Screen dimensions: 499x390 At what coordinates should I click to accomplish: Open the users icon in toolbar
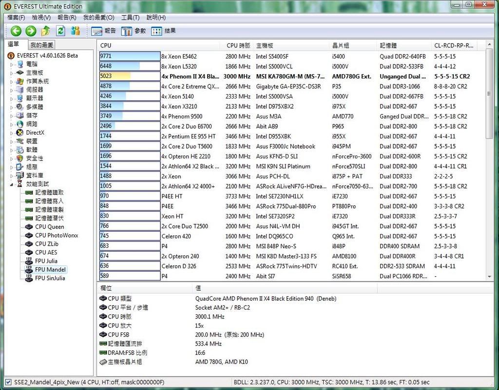tap(76, 31)
